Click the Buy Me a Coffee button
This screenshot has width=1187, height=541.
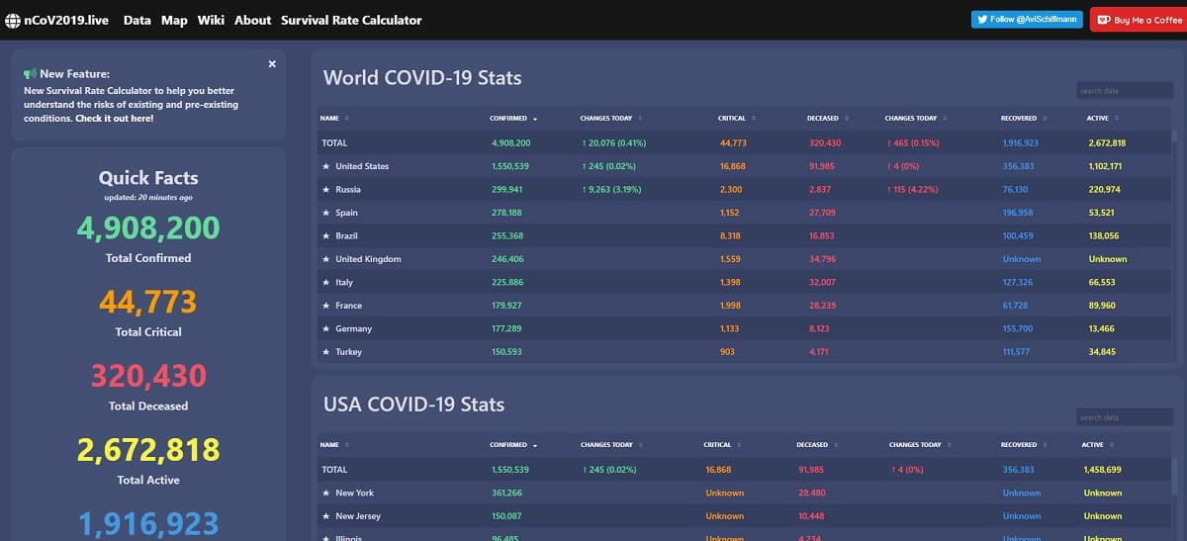click(x=1140, y=20)
